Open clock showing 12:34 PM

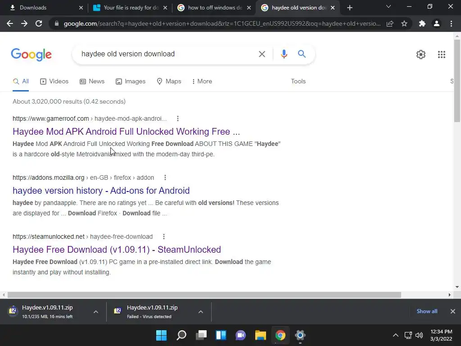(441, 335)
